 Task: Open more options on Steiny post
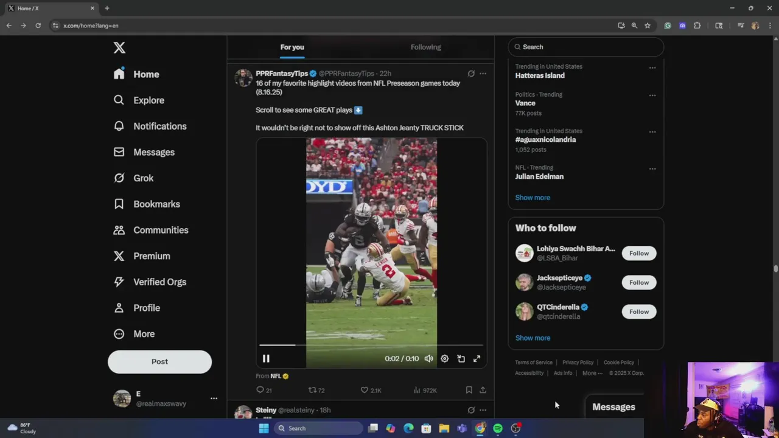click(x=483, y=410)
